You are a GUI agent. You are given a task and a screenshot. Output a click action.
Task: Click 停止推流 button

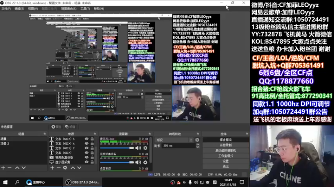(x=225, y=140)
